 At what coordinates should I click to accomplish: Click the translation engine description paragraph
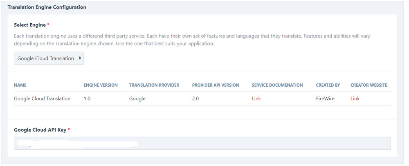pyautogui.click(x=192, y=40)
